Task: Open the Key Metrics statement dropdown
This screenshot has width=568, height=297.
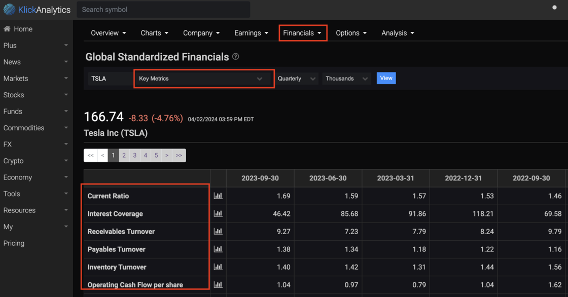Action: point(203,79)
